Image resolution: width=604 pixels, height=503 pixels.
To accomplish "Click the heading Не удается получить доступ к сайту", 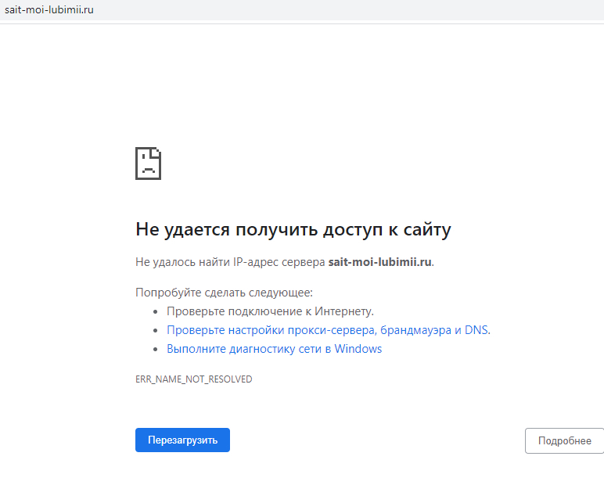I will coord(293,229).
